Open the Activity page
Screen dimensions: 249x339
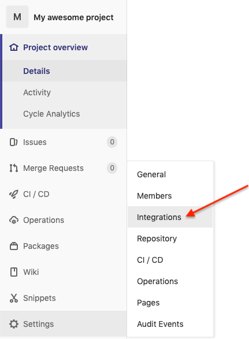(x=37, y=92)
